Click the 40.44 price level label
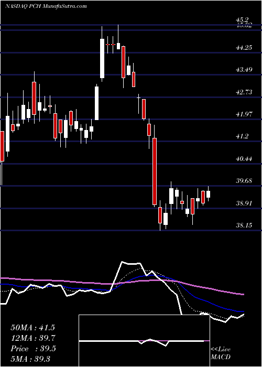This screenshot has height=367, width=262. click(x=244, y=159)
